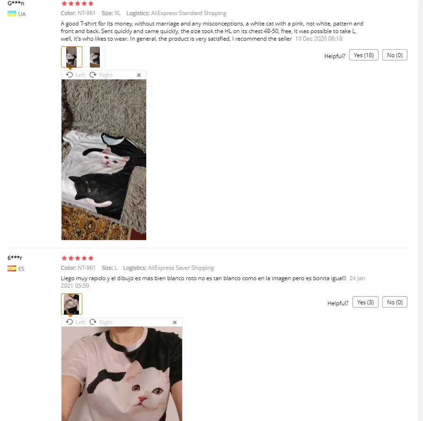Click the page vertical scrollbar
This screenshot has width=423, height=421.
coord(421,210)
